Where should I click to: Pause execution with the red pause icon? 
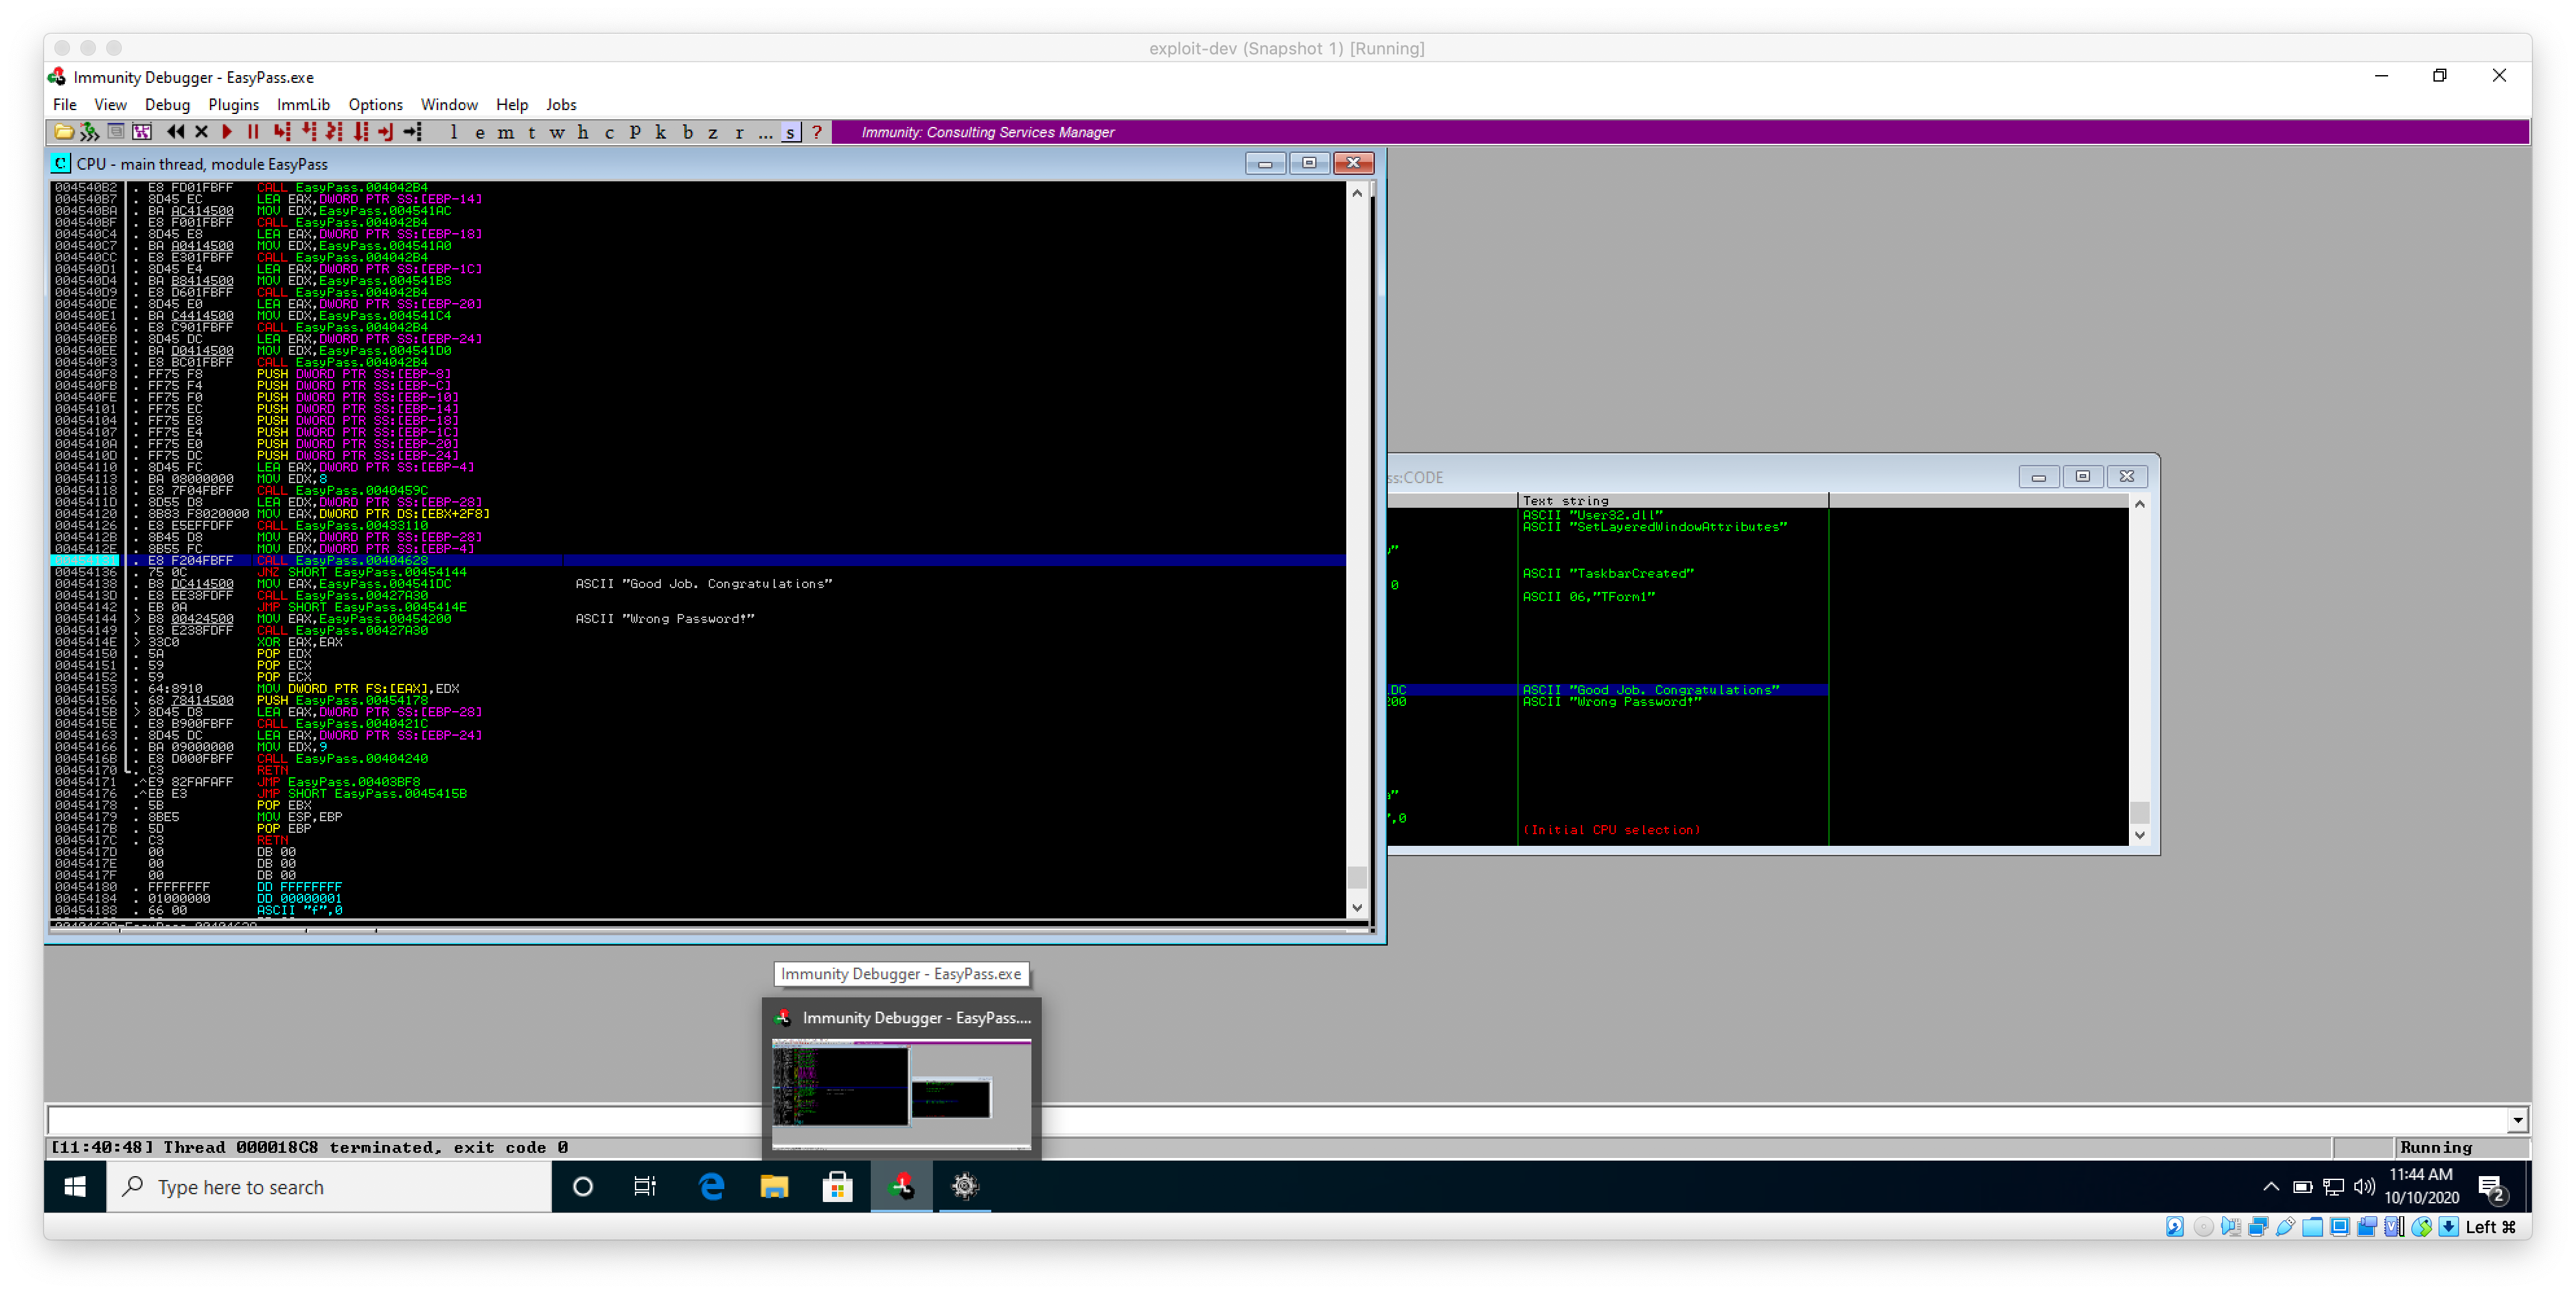tap(253, 132)
